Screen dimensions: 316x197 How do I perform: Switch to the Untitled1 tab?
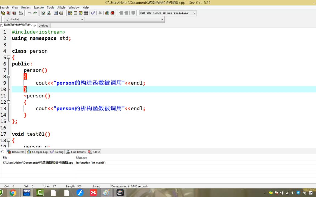click(44, 25)
